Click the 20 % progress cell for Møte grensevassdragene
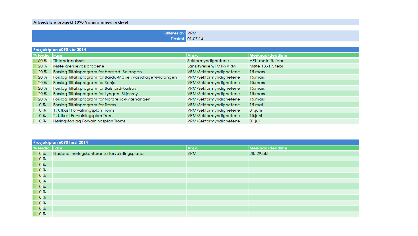418x236 pixels. [42, 66]
